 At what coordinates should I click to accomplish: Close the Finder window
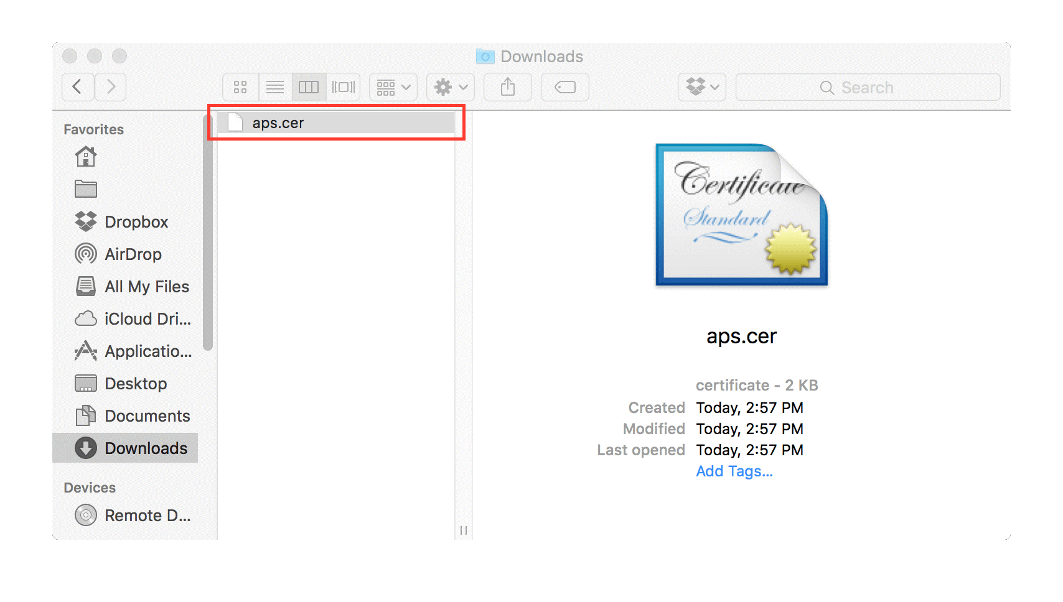70,56
